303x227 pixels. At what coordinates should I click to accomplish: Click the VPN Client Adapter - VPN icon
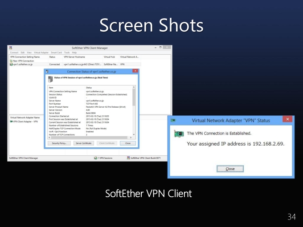(x=11, y=122)
